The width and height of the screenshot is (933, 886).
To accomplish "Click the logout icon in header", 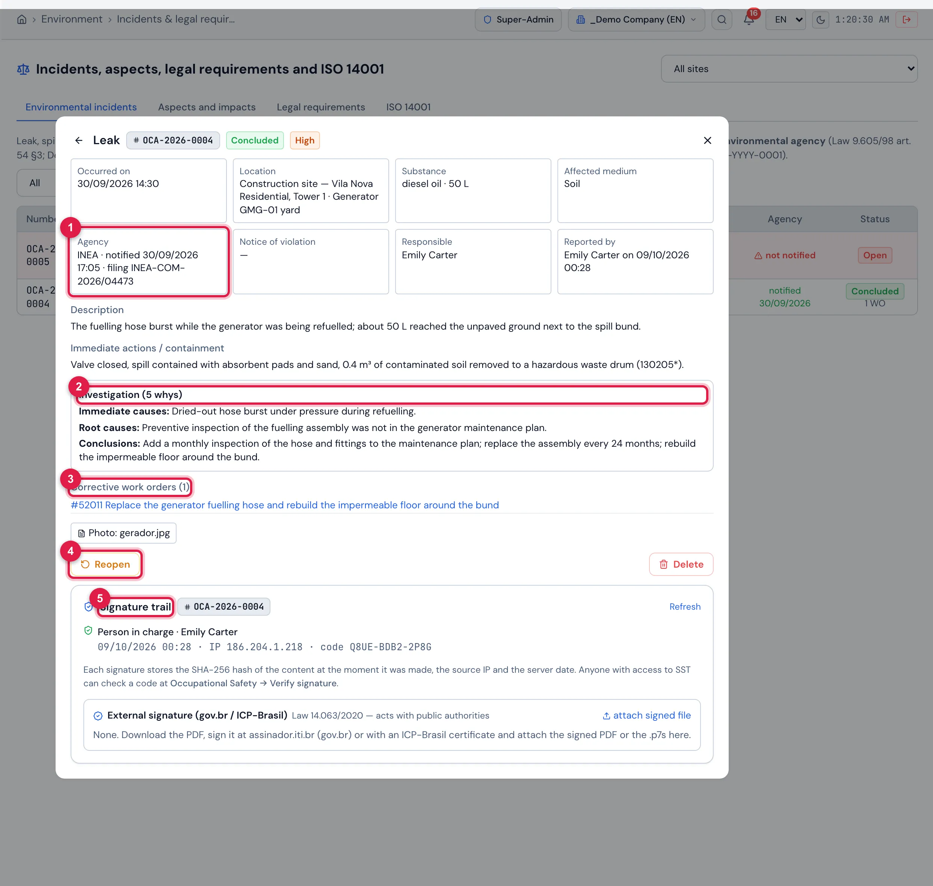I will click(x=906, y=20).
